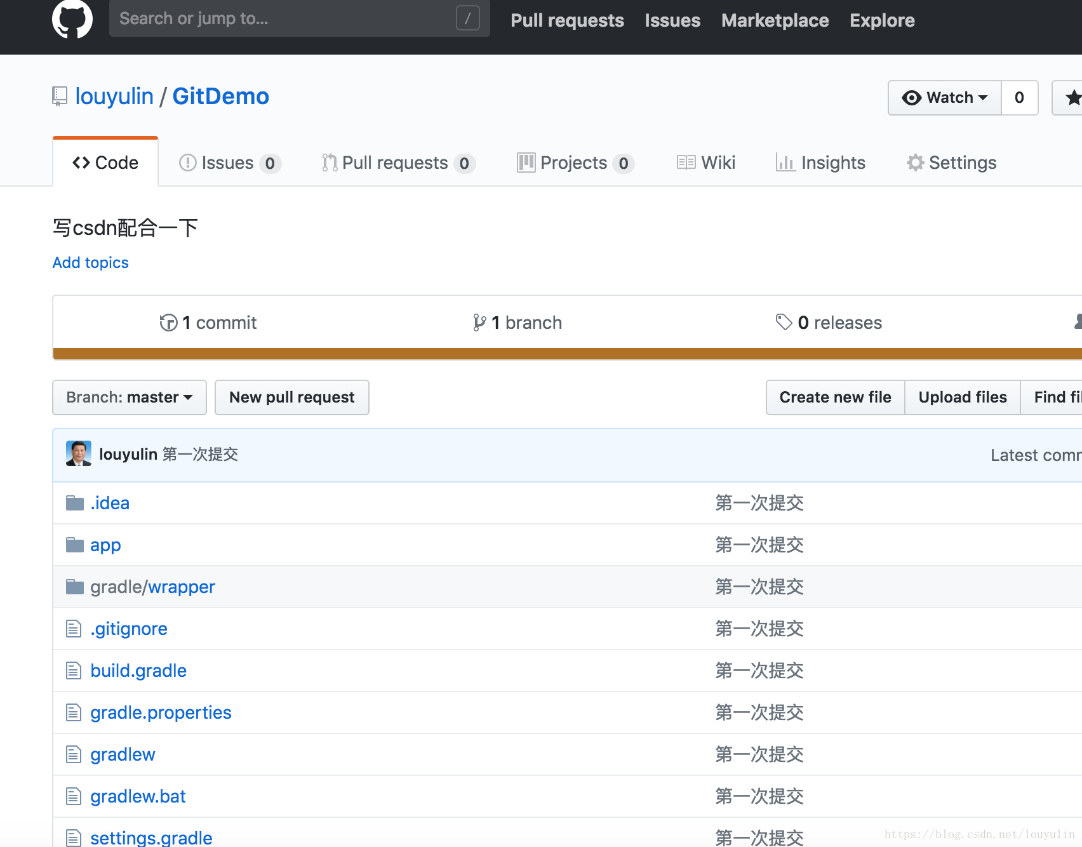Viewport: 1082px width, 847px height.
Task: Open the 1 branch link
Action: (518, 323)
